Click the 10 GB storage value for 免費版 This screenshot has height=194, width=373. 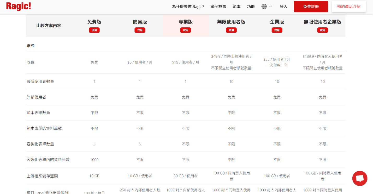click(x=94, y=176)
